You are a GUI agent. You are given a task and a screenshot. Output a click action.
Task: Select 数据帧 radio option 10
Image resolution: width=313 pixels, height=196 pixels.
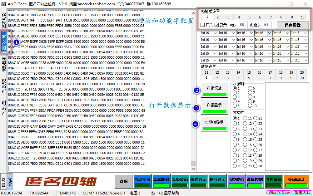250,106
